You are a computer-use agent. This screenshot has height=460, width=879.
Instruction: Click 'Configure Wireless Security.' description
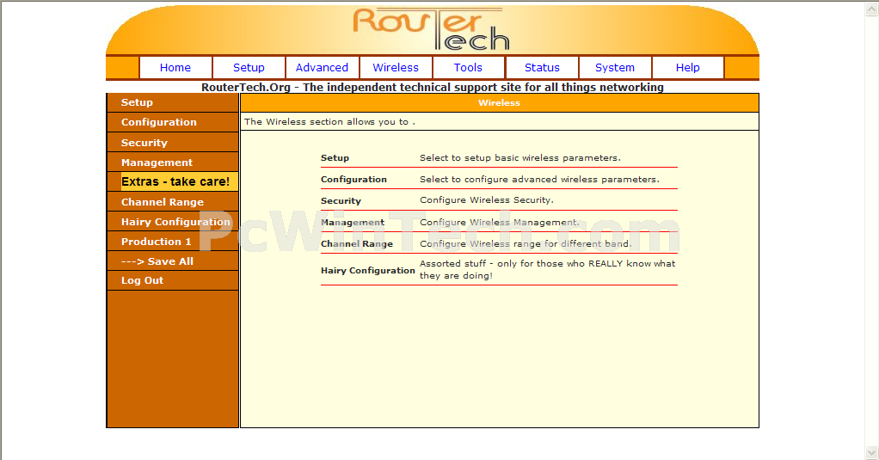pos(487,200)
